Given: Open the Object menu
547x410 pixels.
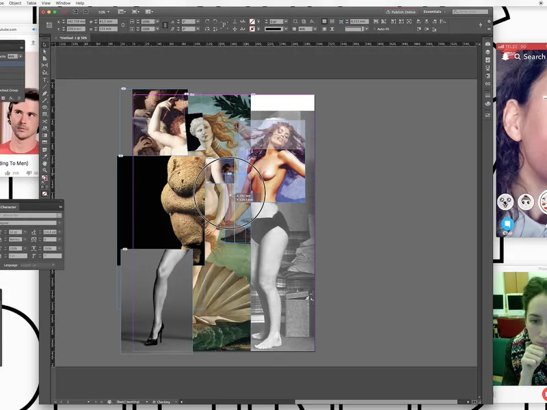Looking at the screenshot, I should pos(15,3).
